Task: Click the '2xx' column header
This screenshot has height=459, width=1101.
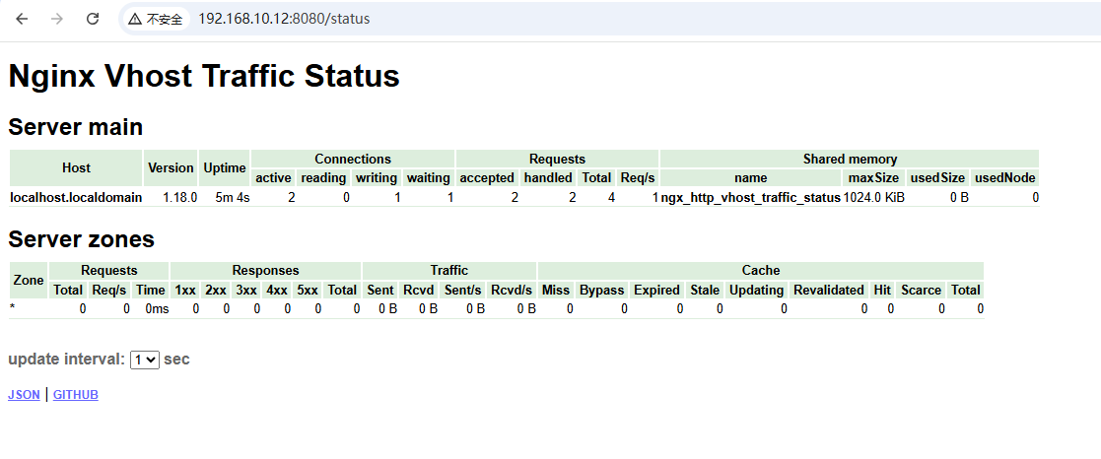Action: [x=216, y=290]
